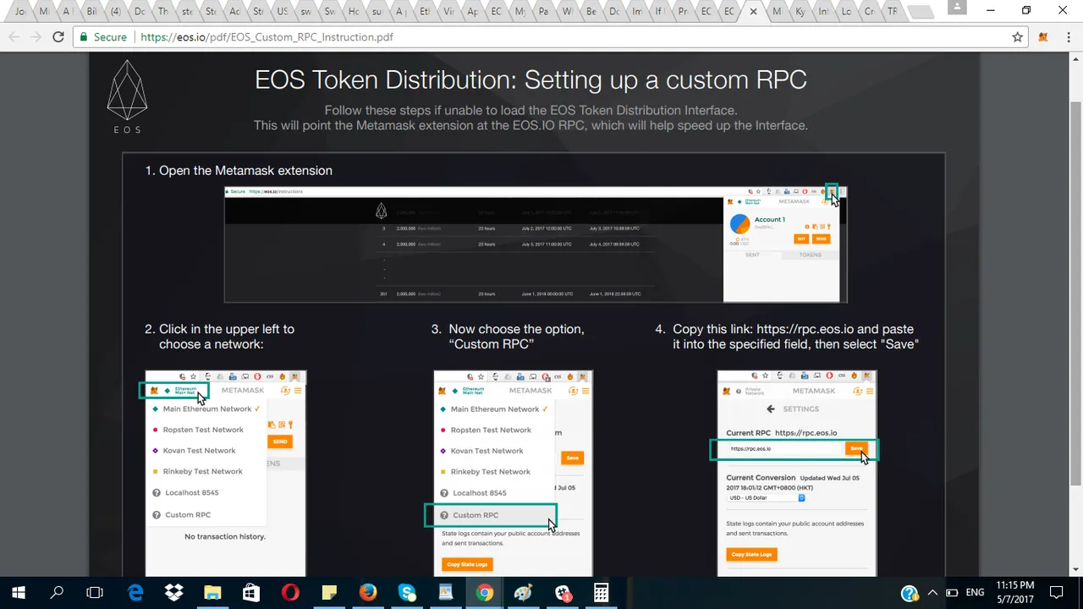Open Task View on the taskbar
1083x609 pixels.
point(95,593)
